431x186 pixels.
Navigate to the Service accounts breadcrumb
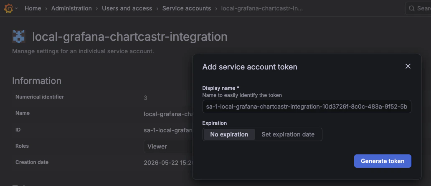187,8
